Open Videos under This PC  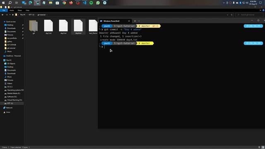tap(10, 84)
